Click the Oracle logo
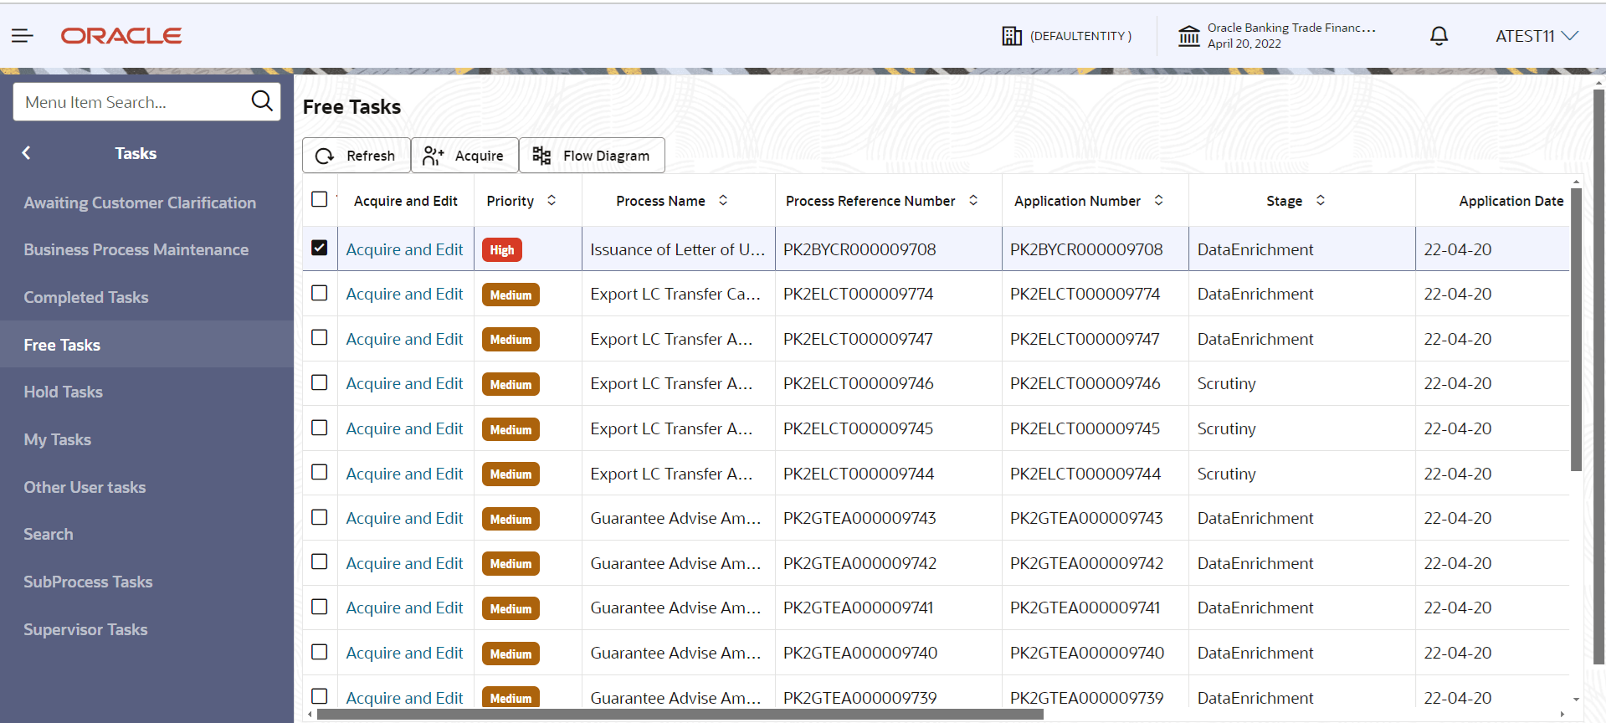1606x723 pixels. pyautogui.click(x=121, y=36)
